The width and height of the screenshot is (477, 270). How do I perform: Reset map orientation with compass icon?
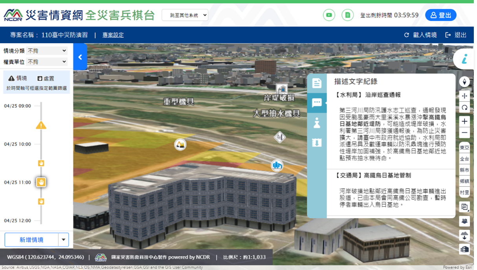point(465,82)
